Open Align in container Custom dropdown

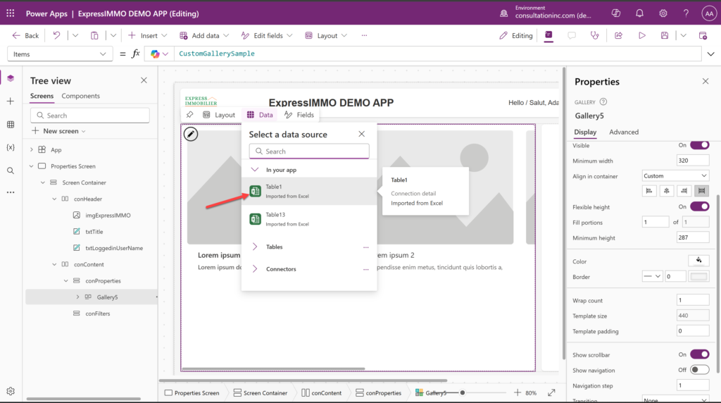675,175
